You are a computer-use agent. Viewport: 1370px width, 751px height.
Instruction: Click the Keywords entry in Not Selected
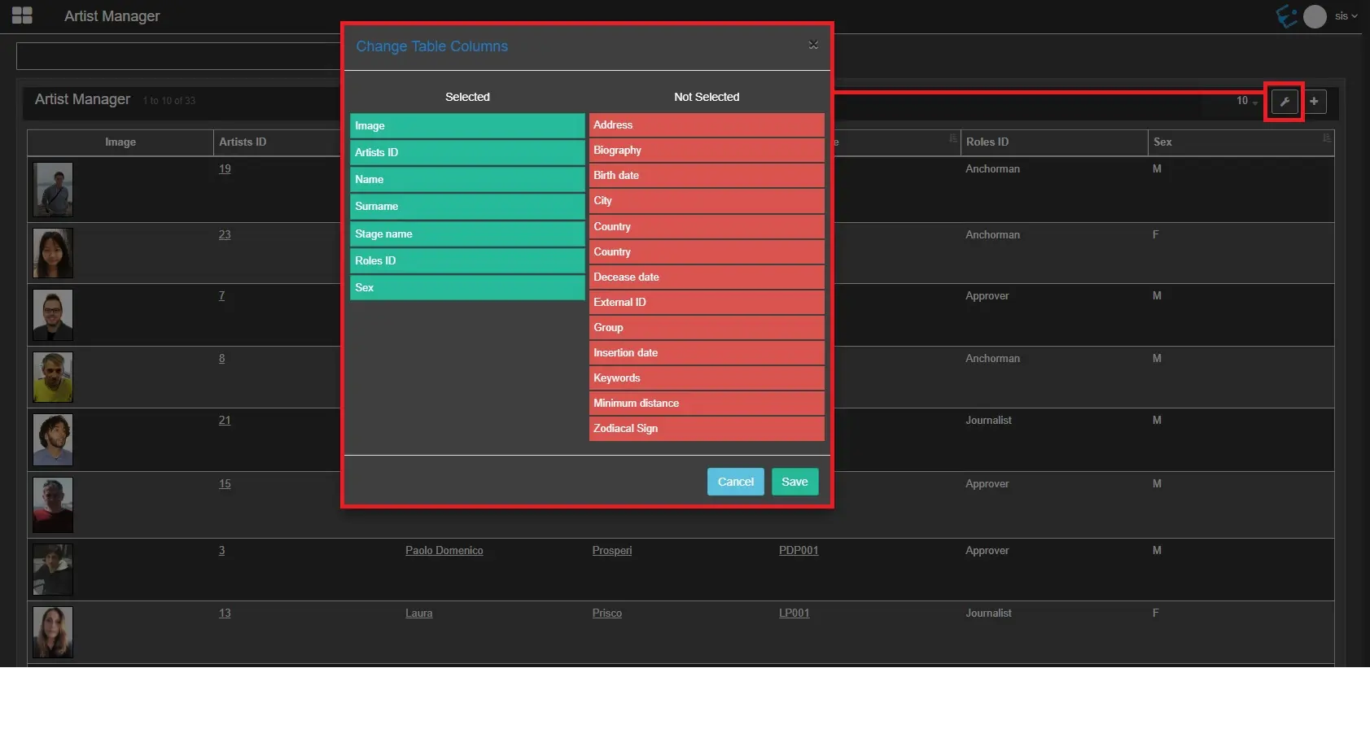click(x=706, y=378)
